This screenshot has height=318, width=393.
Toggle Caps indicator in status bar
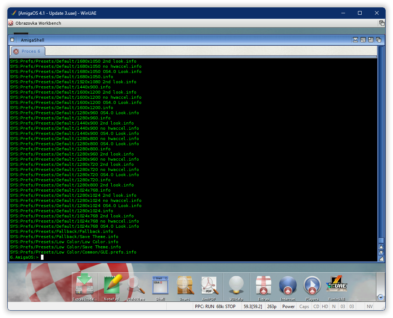tap(304, 307)
